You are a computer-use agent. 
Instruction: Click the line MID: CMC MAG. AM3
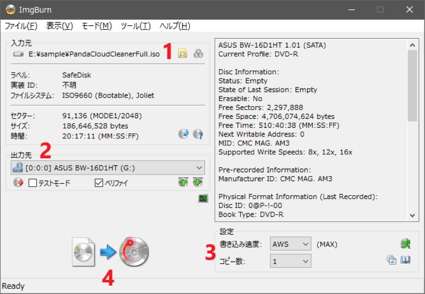254,143
